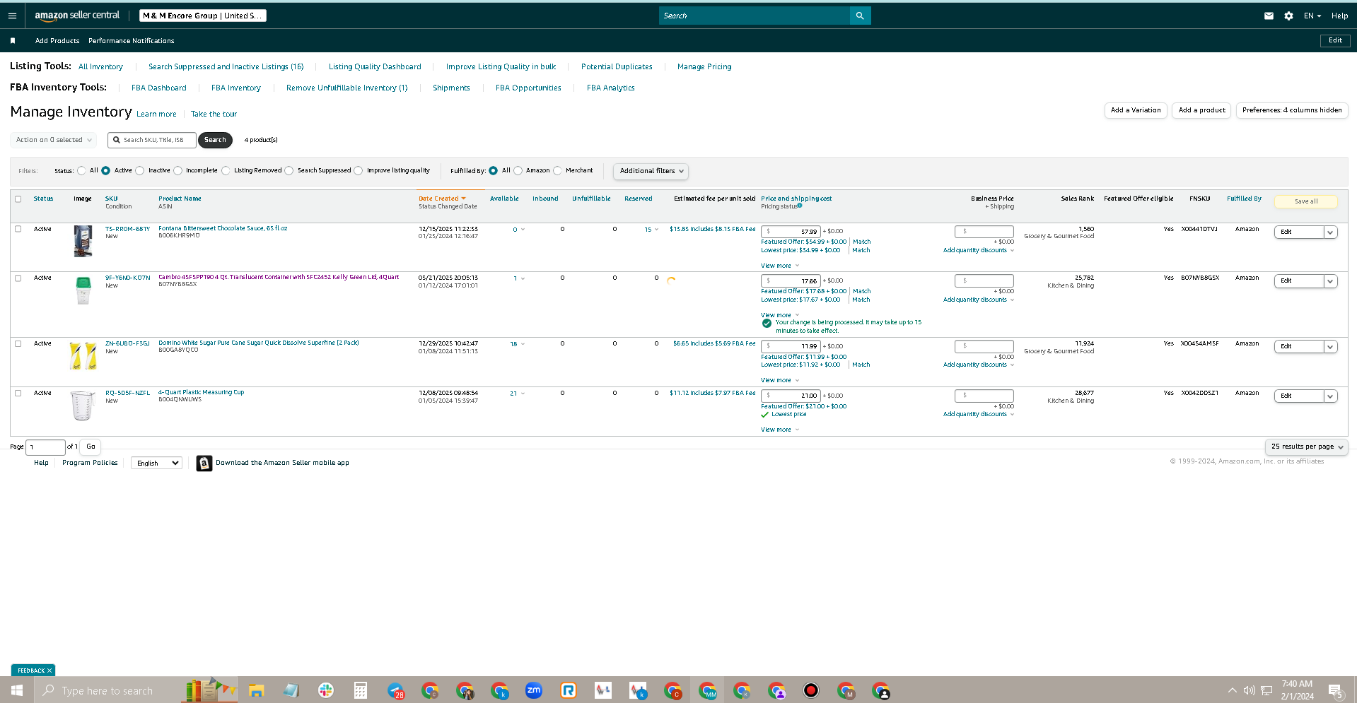Click the page number input field

tap(46, 447)
